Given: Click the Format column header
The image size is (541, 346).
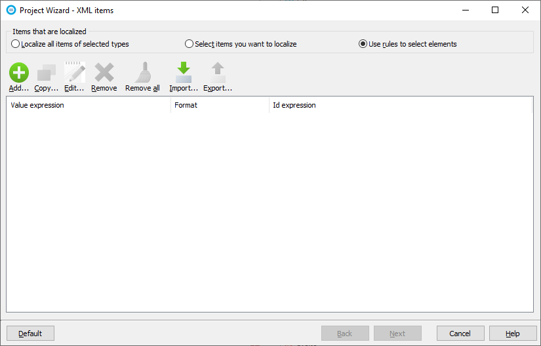Looking at the screenshot, I should [x=220, y=105].
